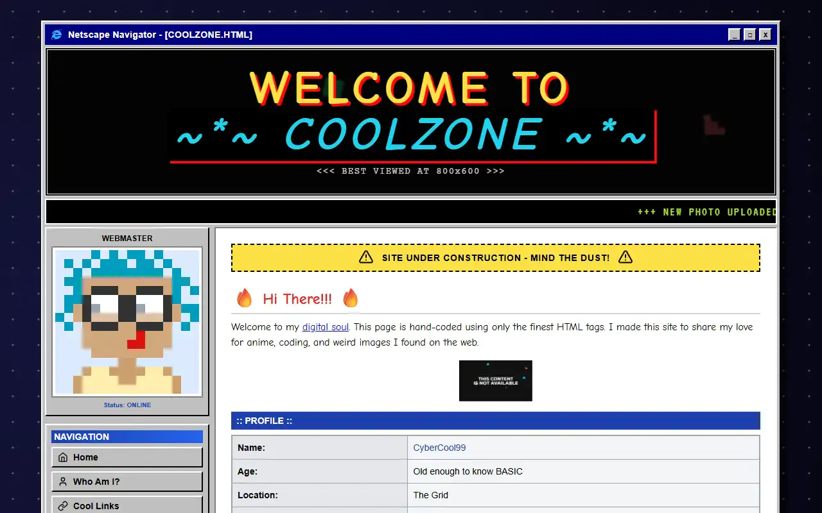Click the NAVIGATION panel header
The image size is (822, 513).
pos(127,437)
